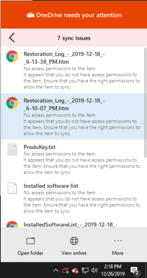The width and height of the screenshot is (147, 278).
Task: Open the More options menu
Action: click(118, 246)
